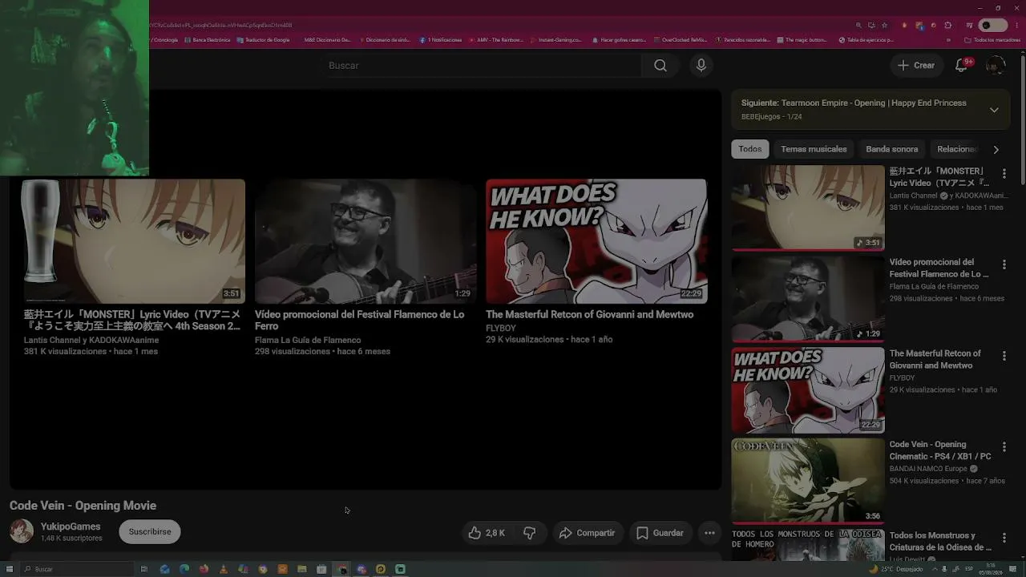The image size is (1026, 577).
Task: Click the FLYBOY channel name on the end screen
Action: [x=501, y=329]
